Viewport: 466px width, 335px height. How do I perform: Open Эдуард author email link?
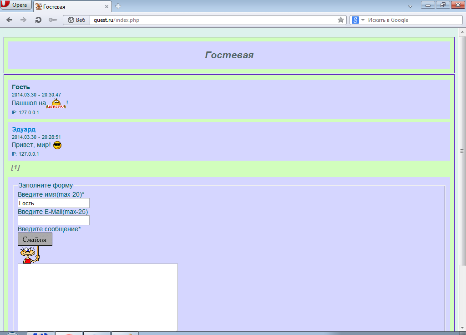(x=24, y=129)
